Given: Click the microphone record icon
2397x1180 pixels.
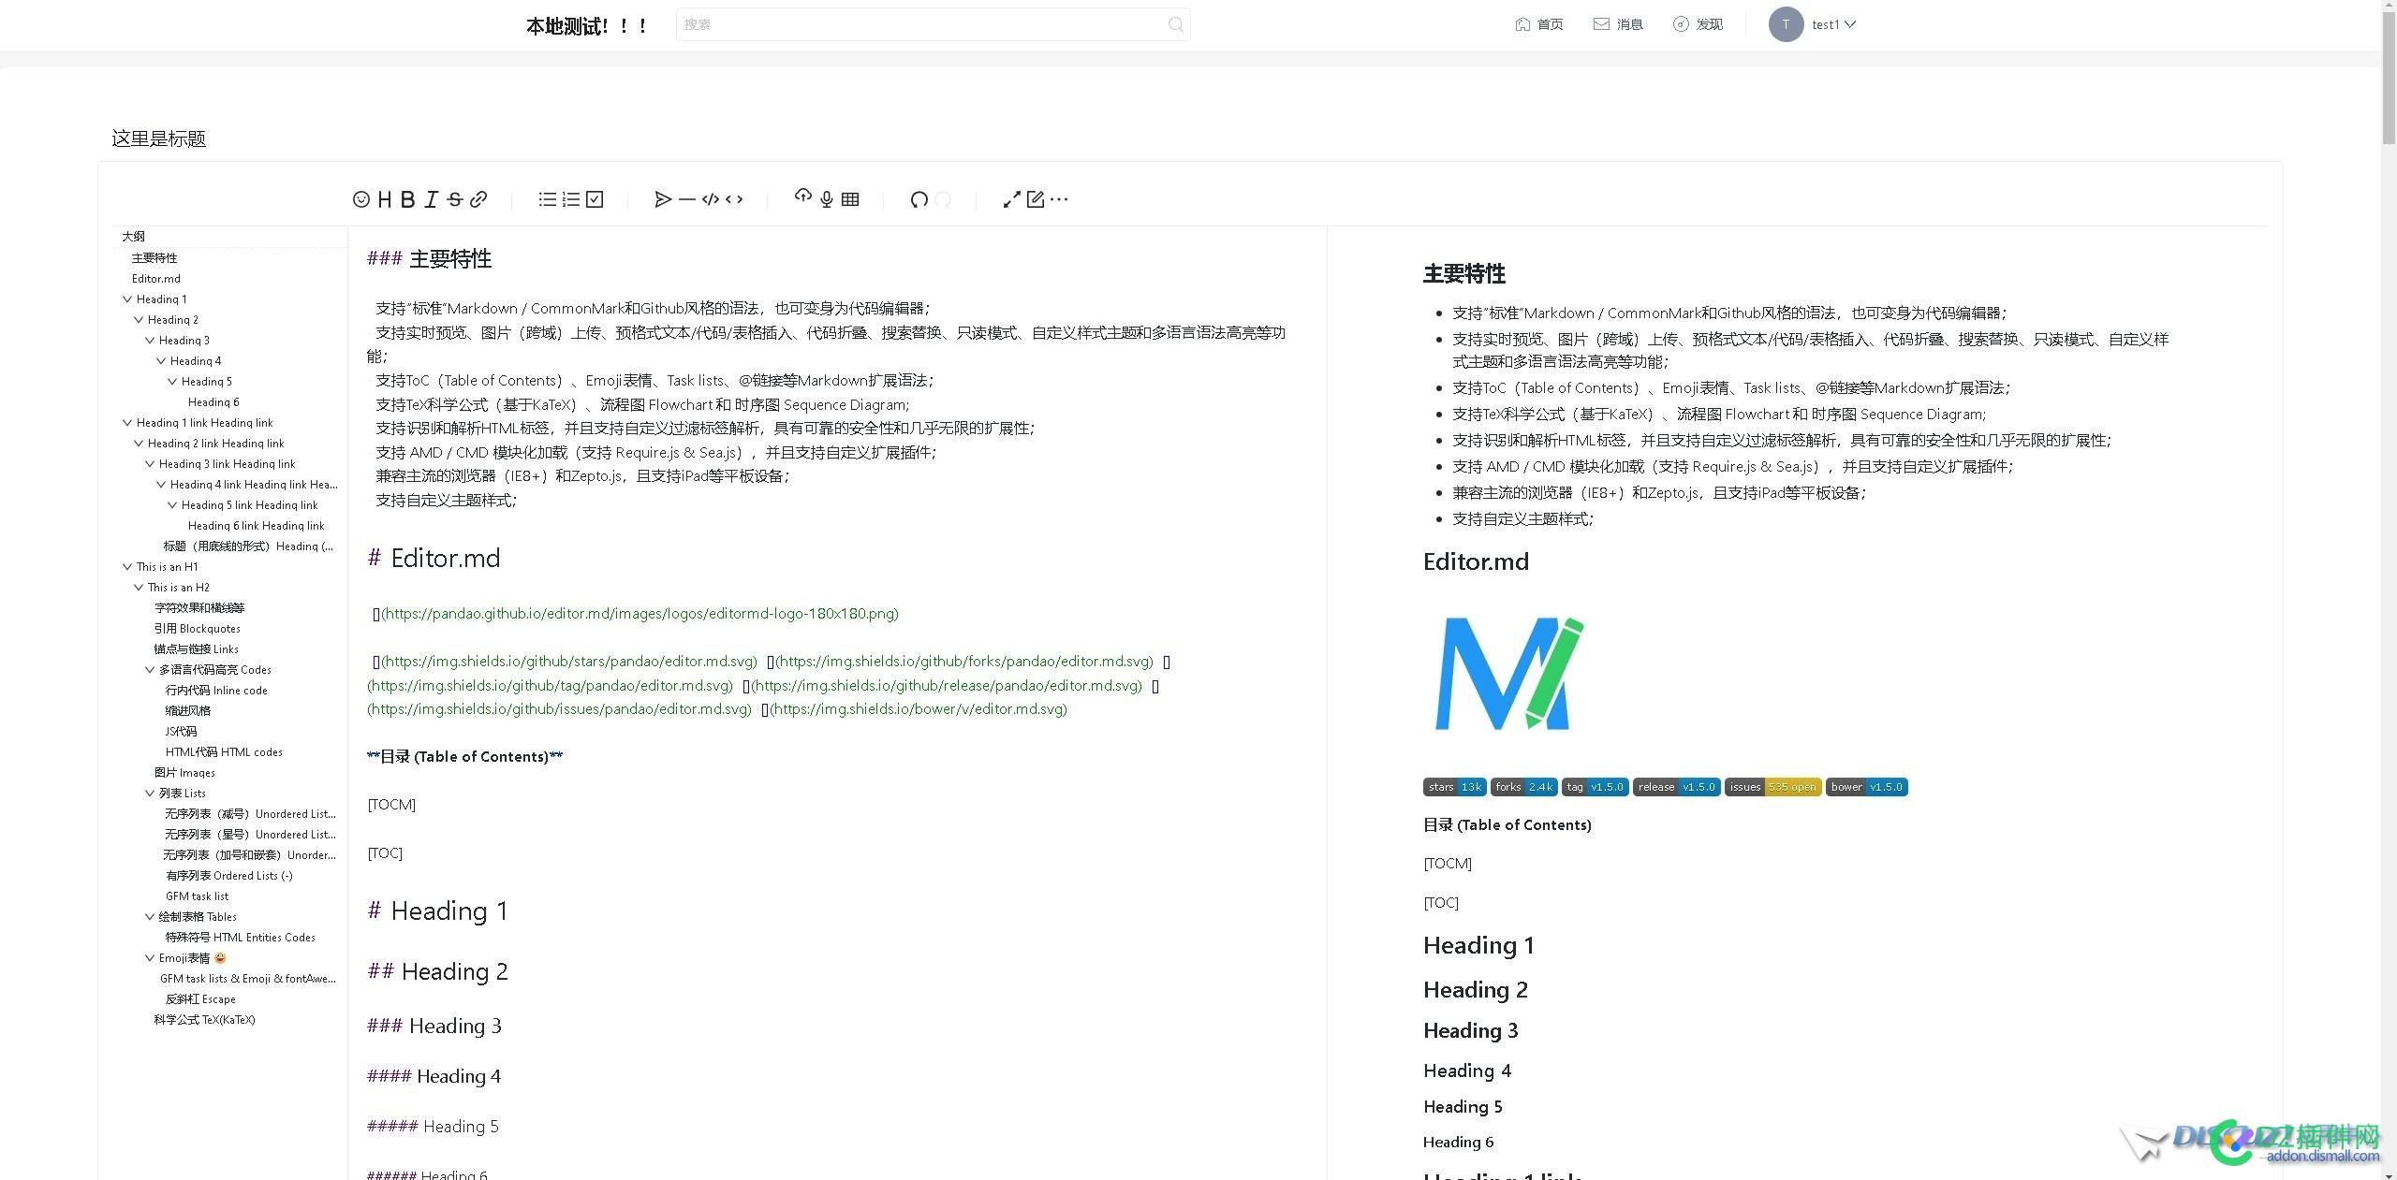Looking at the screenshot, I should coord(827,199).
